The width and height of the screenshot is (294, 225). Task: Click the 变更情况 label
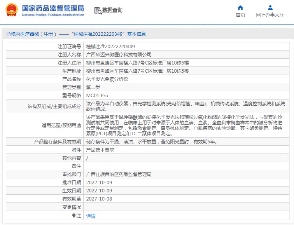coord(72,207)
